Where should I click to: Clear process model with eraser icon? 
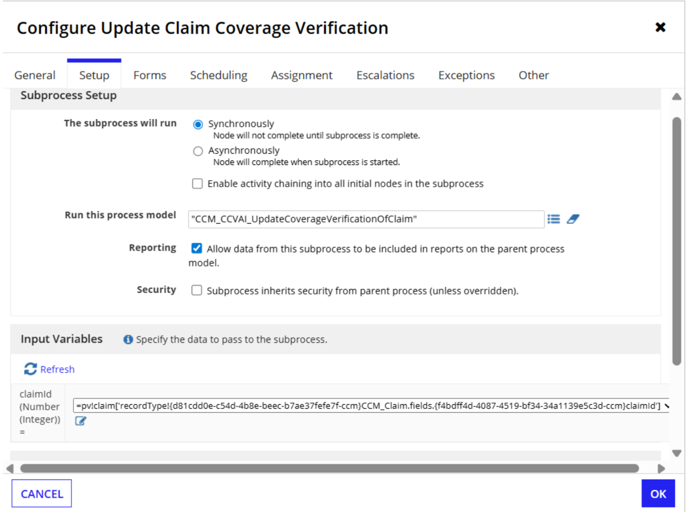coord(573,219)
